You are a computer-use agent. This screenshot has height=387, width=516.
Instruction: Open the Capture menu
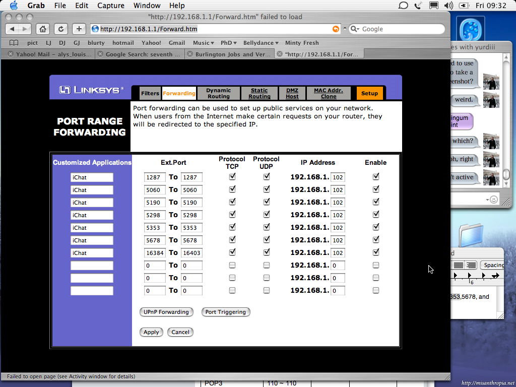[x=110, y=6]
